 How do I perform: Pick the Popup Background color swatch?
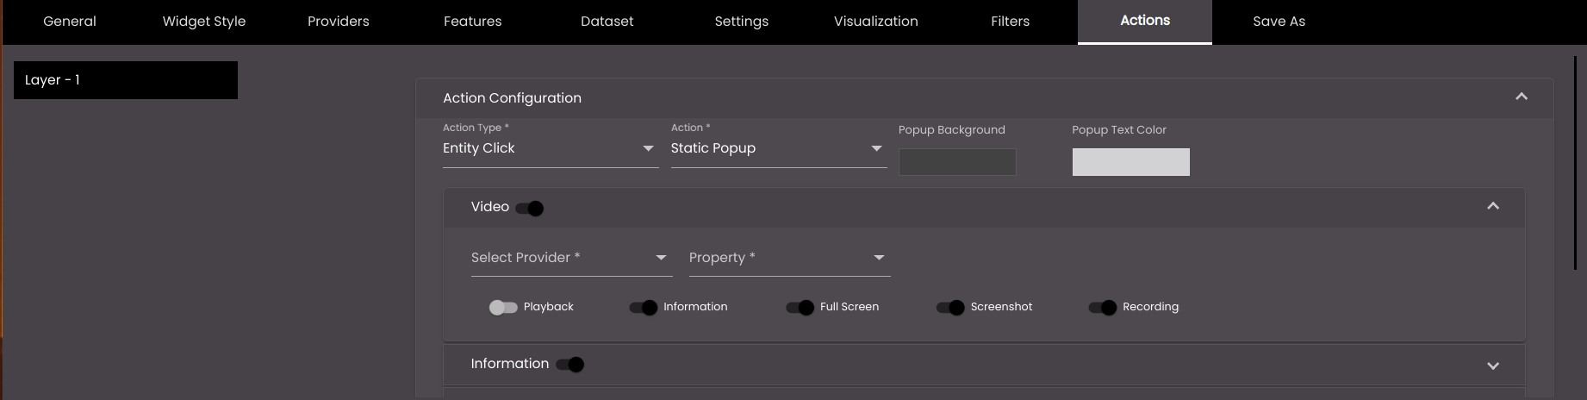[957, 162]
